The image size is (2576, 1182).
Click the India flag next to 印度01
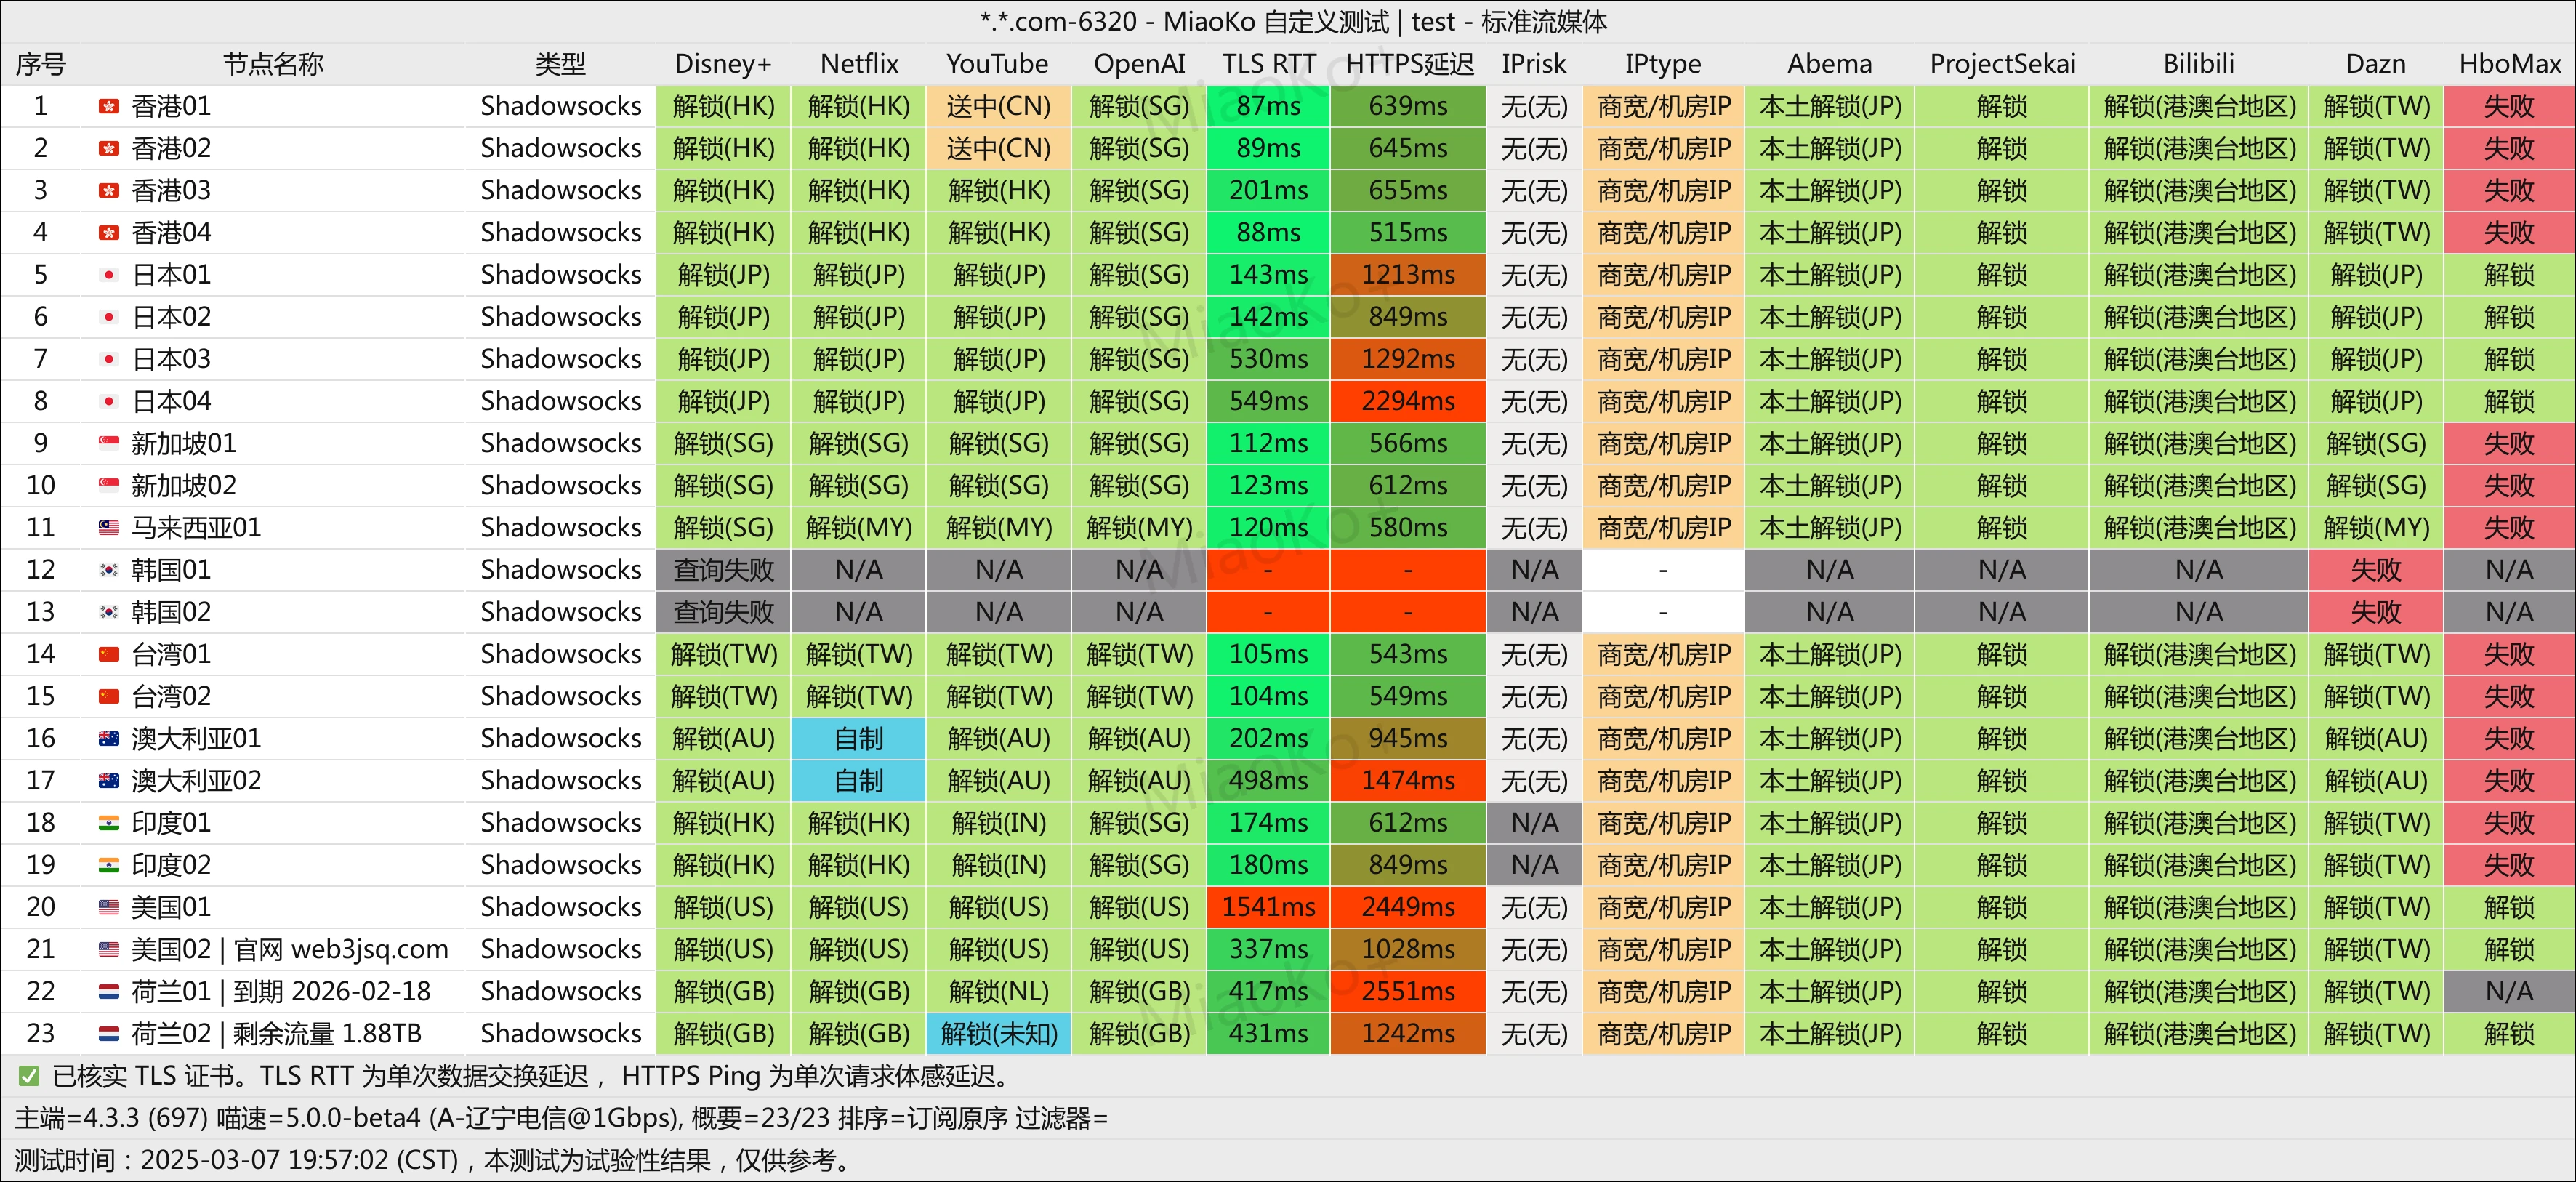(x=109, y=823)
